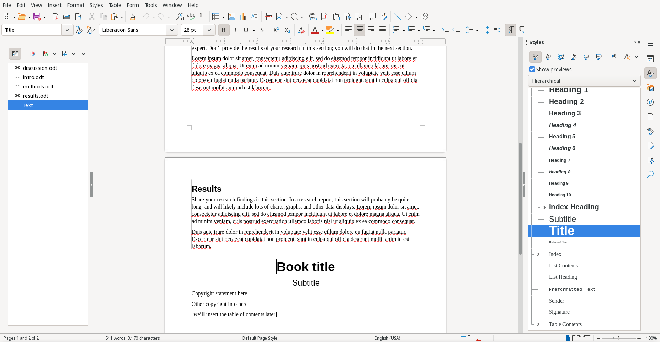Open the Font Name dropdown
The image size is (660, 342).
point(172,30)
